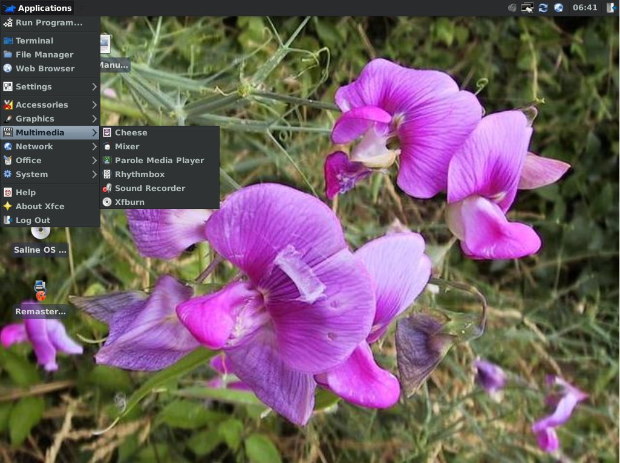Screen dimensions: 620x463
Task: Click the Accessories menu label
Action: point(42,105)
